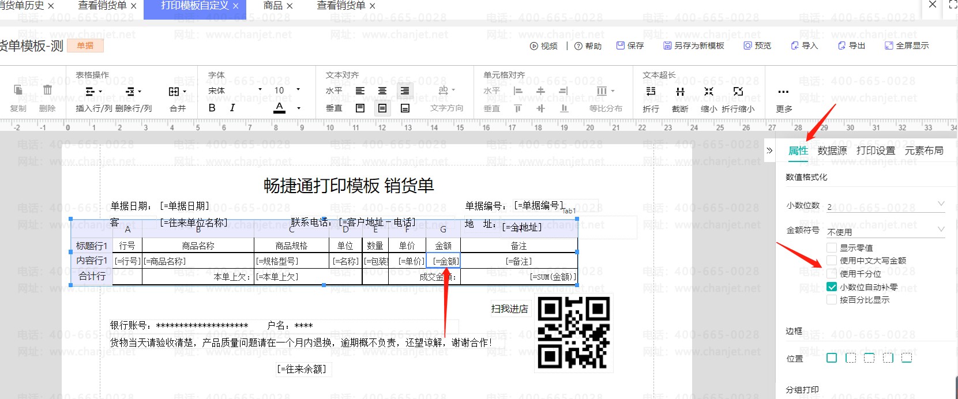Click the 保存 save button
The image size is (958, 399).
pyautogui.click(x=630, y=46)
